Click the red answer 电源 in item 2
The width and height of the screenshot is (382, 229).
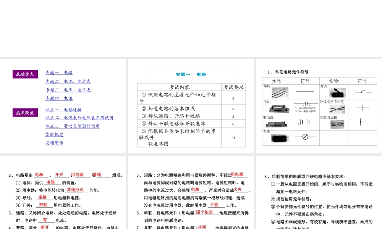click(39, 175)
